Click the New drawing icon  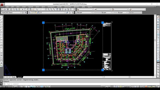point(2,9)
